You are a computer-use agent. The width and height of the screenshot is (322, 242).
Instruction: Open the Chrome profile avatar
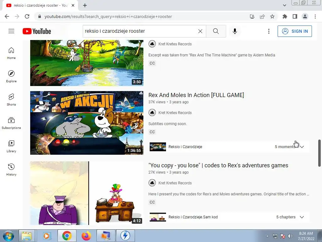click(305, 16)
